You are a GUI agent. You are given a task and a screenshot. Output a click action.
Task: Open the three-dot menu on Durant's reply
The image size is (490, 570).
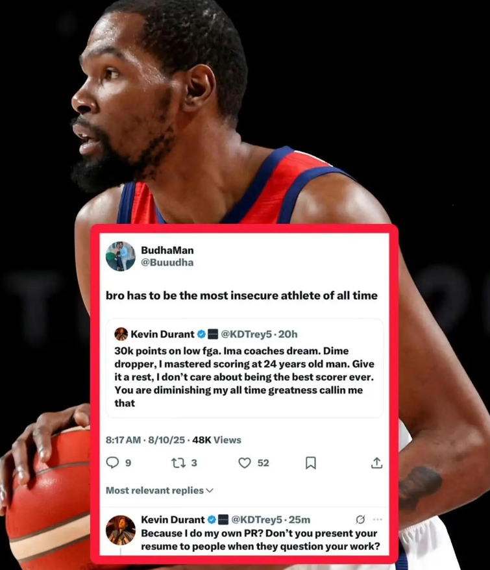pyautogui.click(x=377, y=519)
